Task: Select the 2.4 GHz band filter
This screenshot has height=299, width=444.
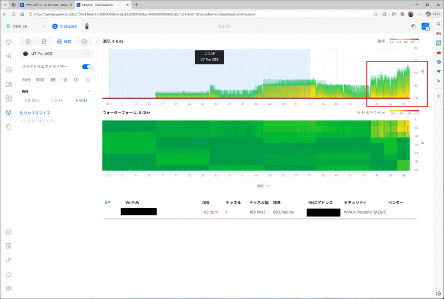Action: 32,100
